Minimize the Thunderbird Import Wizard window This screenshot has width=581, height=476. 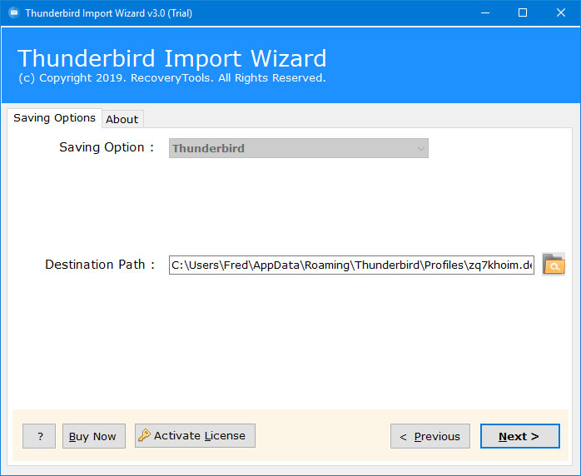pos(485,13)
